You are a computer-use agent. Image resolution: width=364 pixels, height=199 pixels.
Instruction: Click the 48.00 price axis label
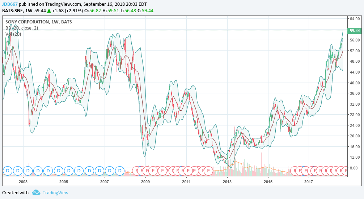coord(355,61)
